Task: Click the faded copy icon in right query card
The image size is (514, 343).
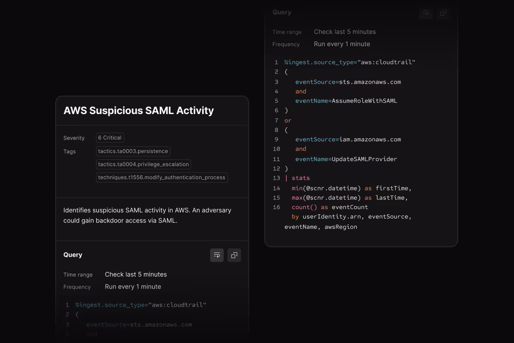Action: coord(444,12)
